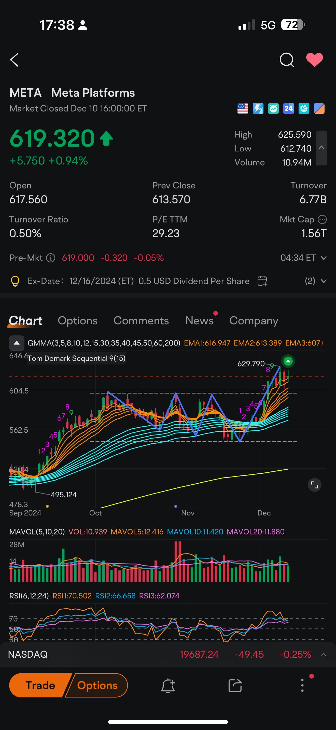The image size is (336, 730).
Task: Tap the orange-blue diagonal badge icon
Action: 319,108
